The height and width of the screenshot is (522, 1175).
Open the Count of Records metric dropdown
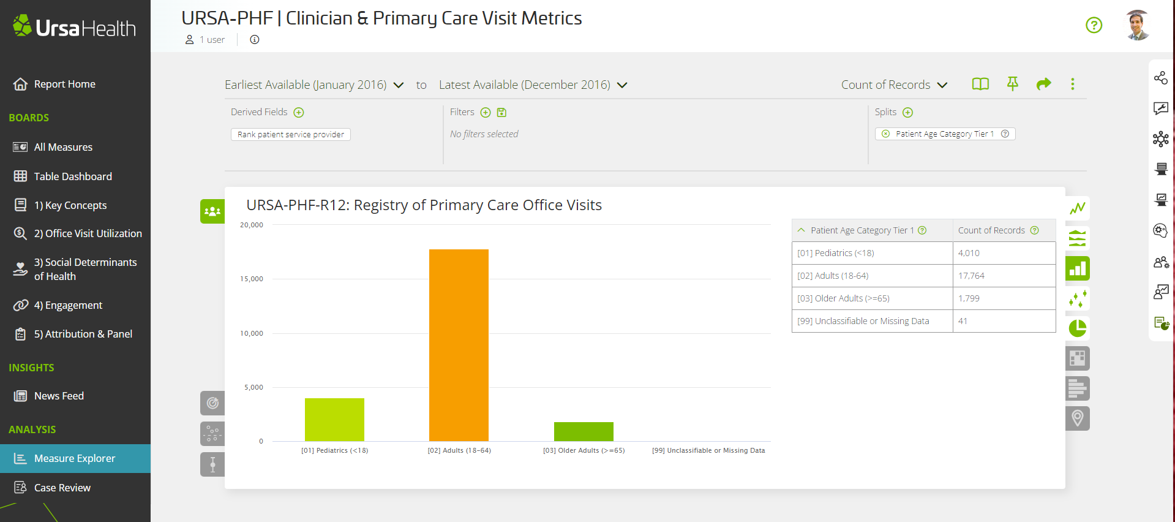click(894, 85)
